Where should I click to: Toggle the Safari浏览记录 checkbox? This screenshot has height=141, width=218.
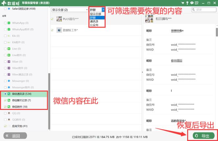pos(5,9)
